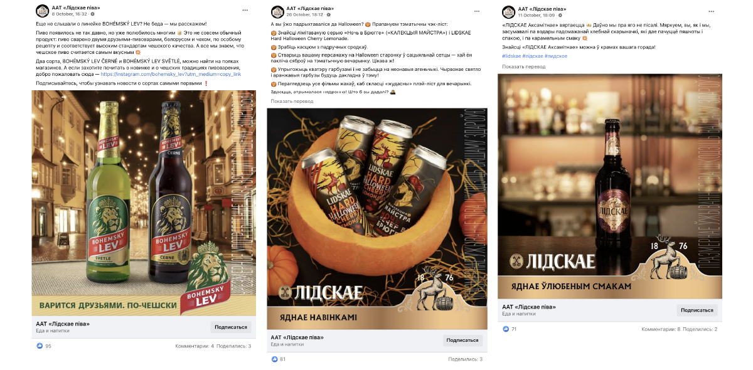The image size is (753, 370).
Task: Click page avatar on 26 October post
Action: click(277, 11)
